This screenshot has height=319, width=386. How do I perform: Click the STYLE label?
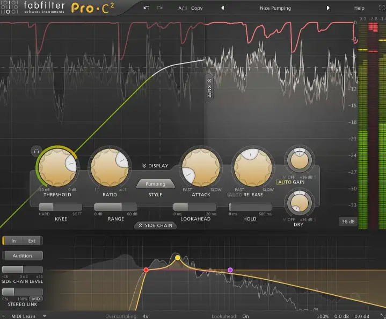tap(155, 195)
